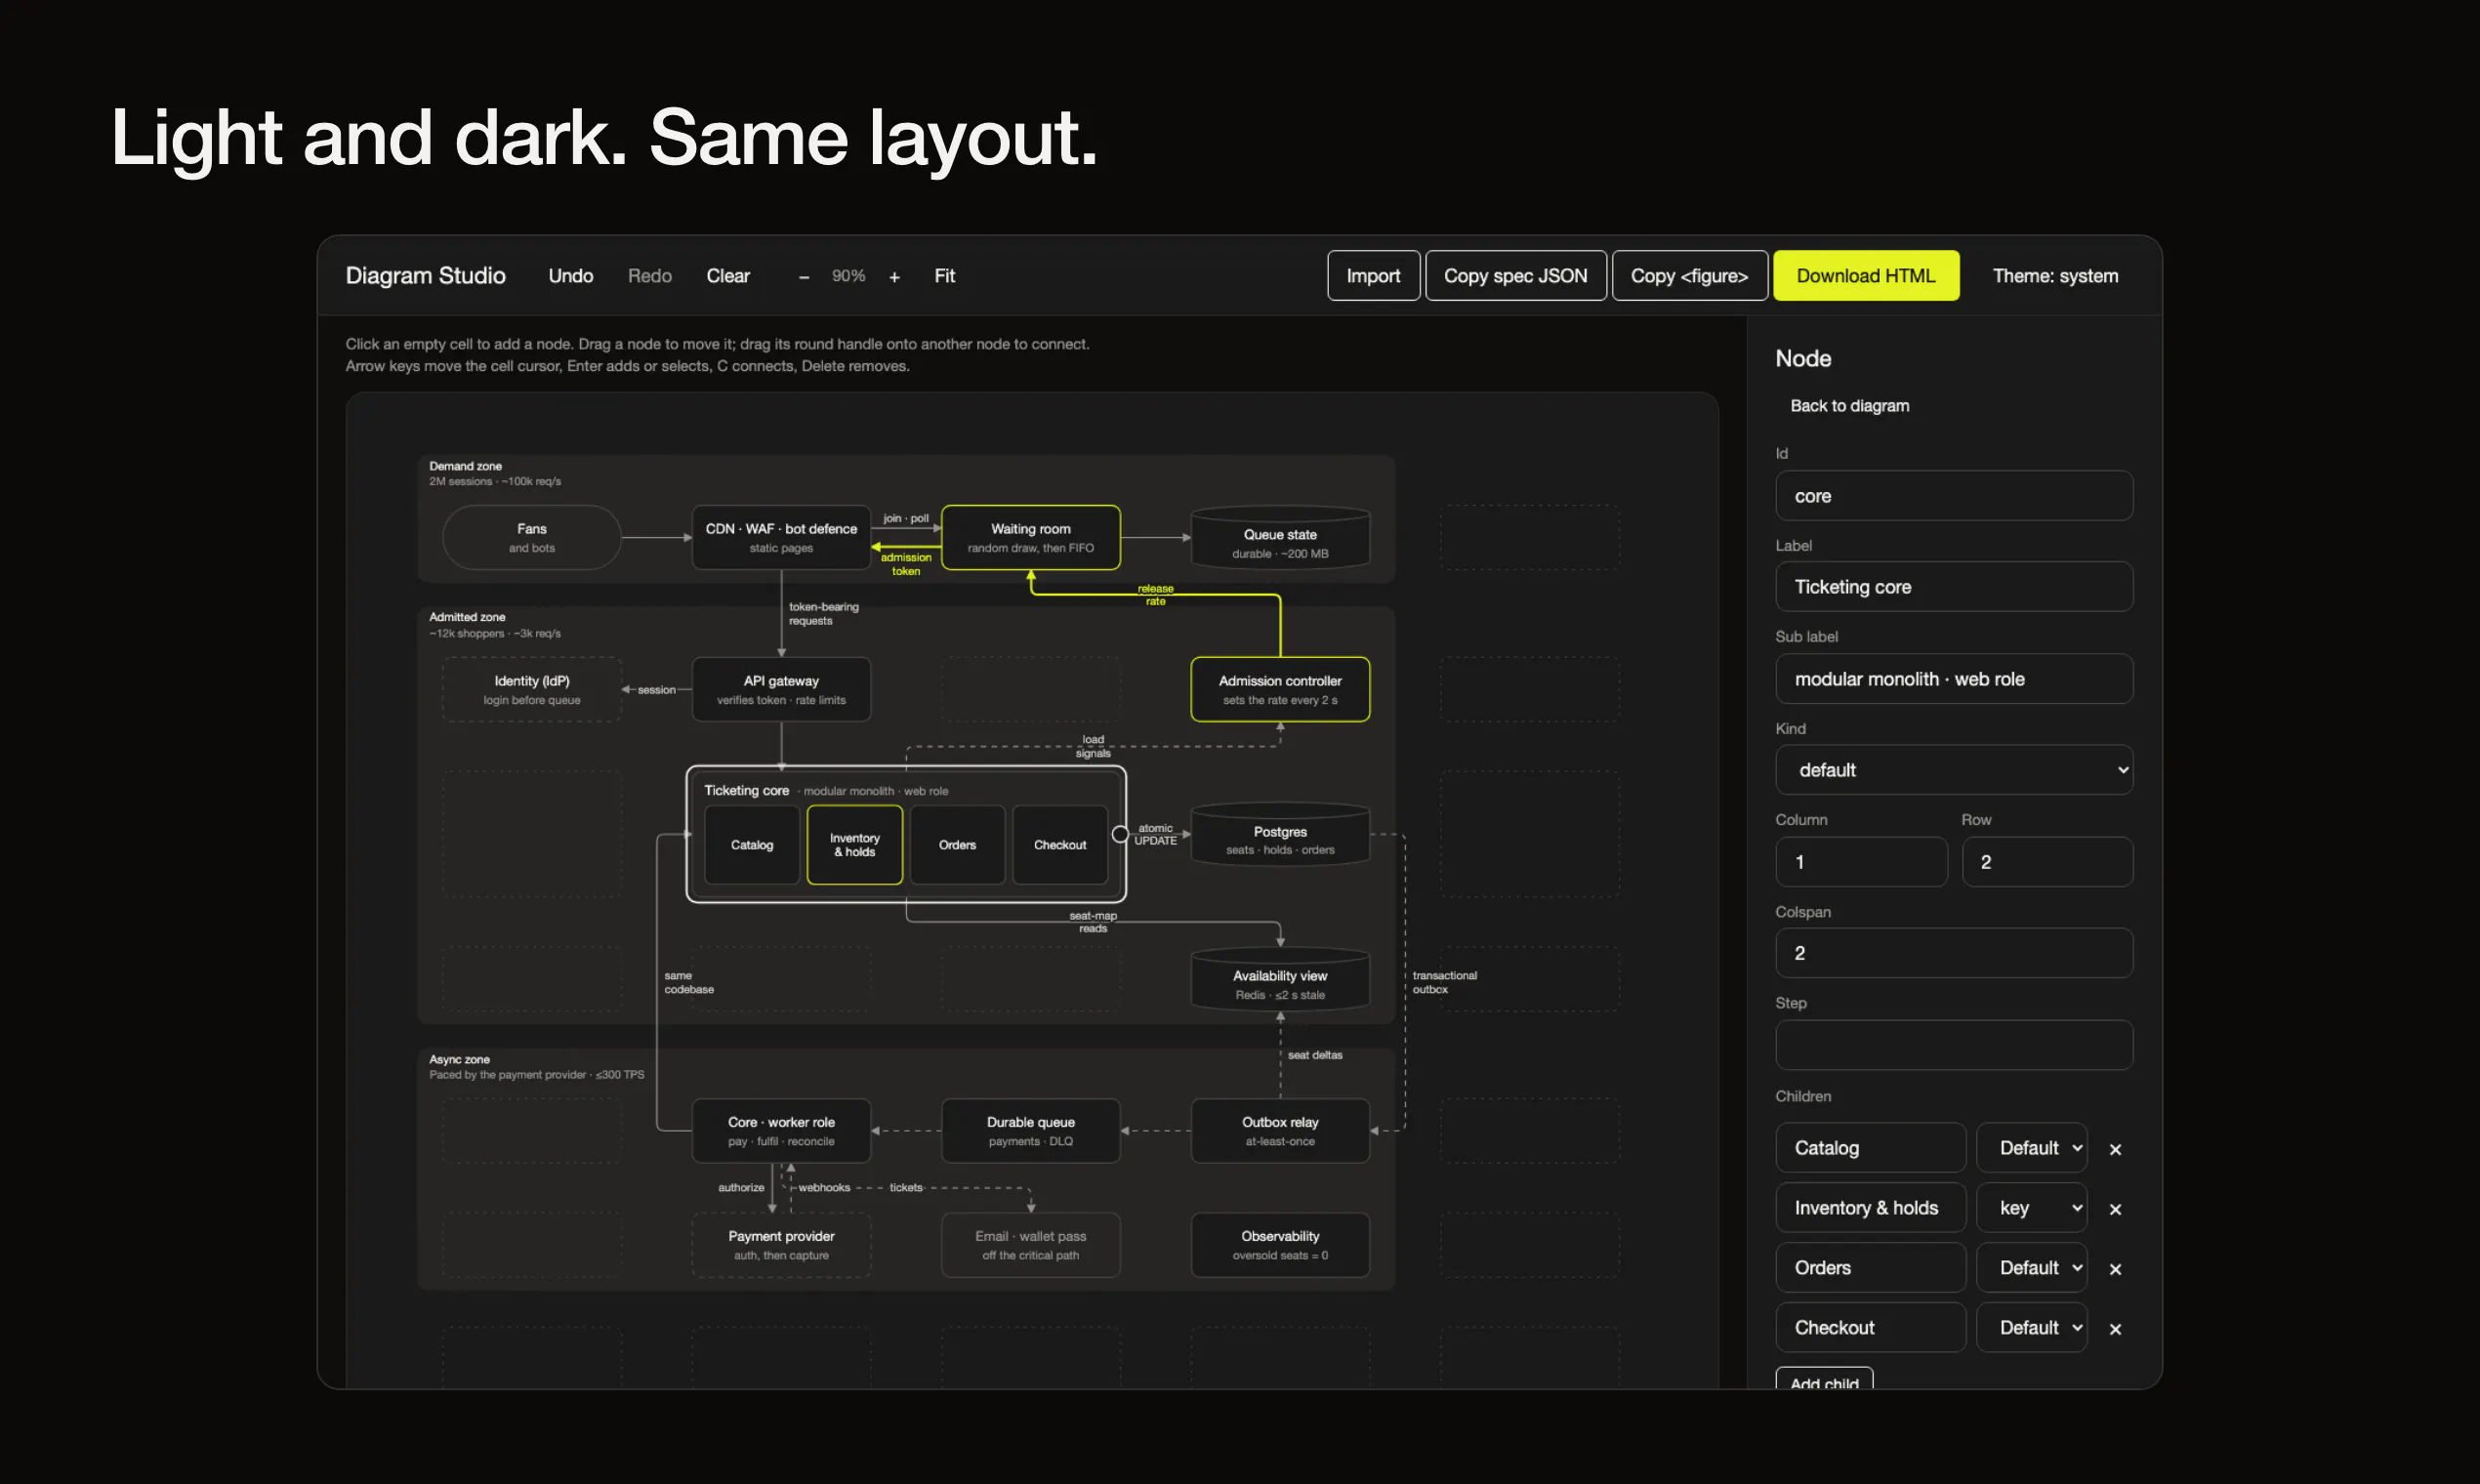Screen dimensions: 2480x1484
Task: Remove the Catalog child entry
Action: click(x=2115, y=1149)
